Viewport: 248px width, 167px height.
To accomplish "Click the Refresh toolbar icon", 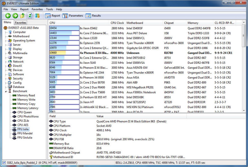I will (30, 15).
